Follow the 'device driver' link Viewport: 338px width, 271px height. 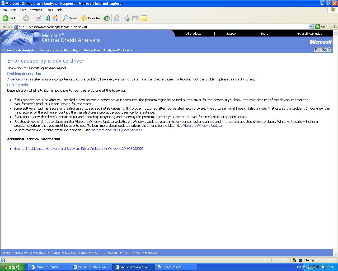(19, 79)
